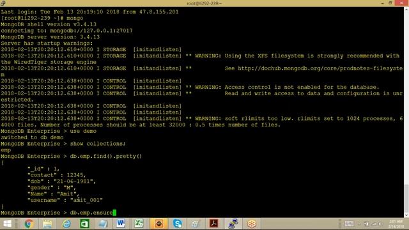Click the network icon in the system tray
This screenshot has width=409, height=230.
[x=374, y=224]
